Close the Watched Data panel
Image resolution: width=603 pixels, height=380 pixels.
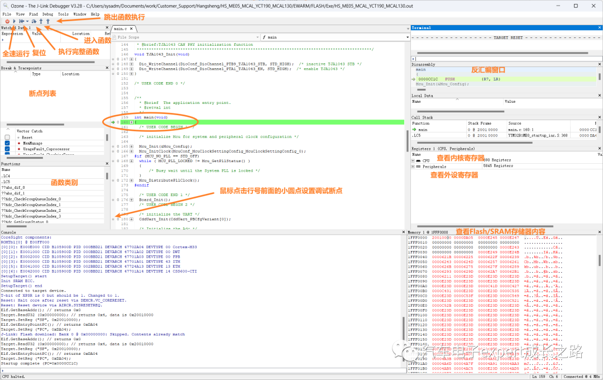coord(107,28)
